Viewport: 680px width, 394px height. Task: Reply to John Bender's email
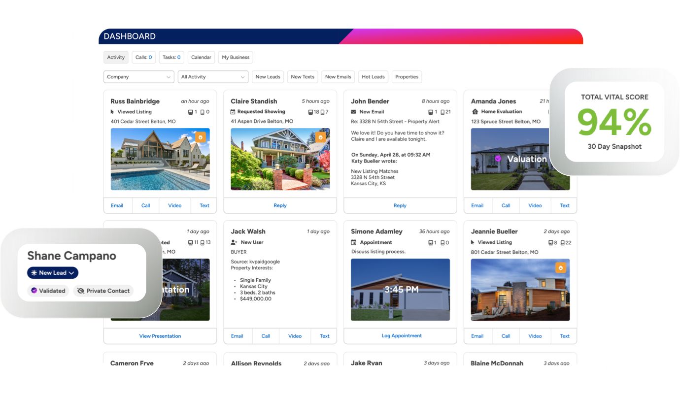click(x=400, y=205)
